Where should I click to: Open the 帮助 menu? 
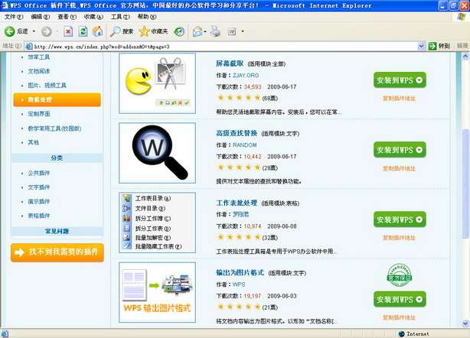pyautogui.click(x=147, y=17)
